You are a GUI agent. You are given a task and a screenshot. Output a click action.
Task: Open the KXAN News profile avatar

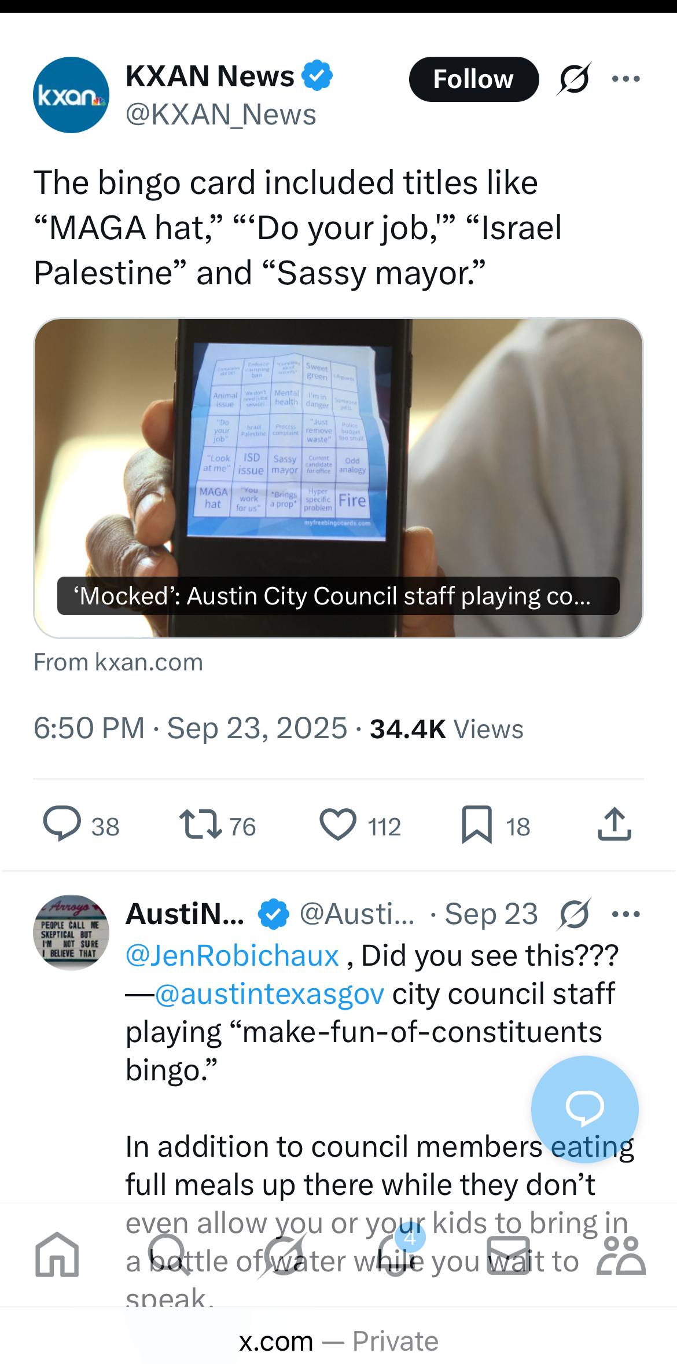click(71, 95)
